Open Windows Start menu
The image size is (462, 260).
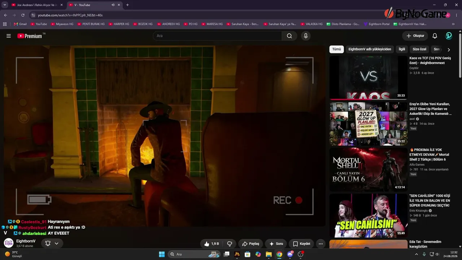(162, 254)
